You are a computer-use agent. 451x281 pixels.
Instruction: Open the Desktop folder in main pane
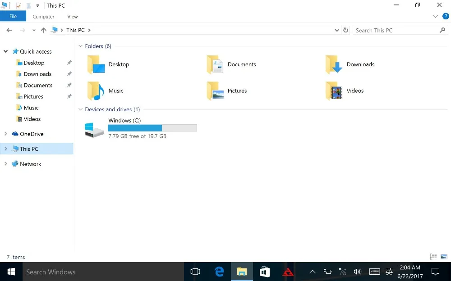point(108,65)
